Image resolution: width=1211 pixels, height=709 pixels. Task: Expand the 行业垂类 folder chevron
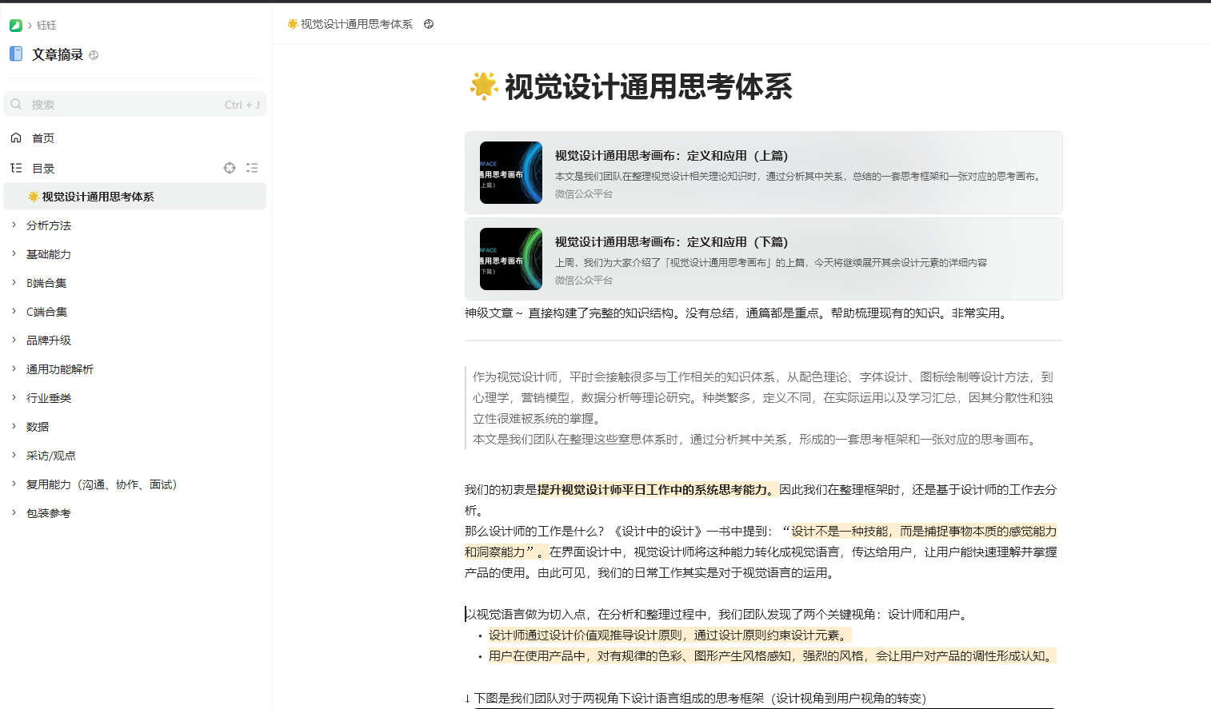click(x=14, y=397)
